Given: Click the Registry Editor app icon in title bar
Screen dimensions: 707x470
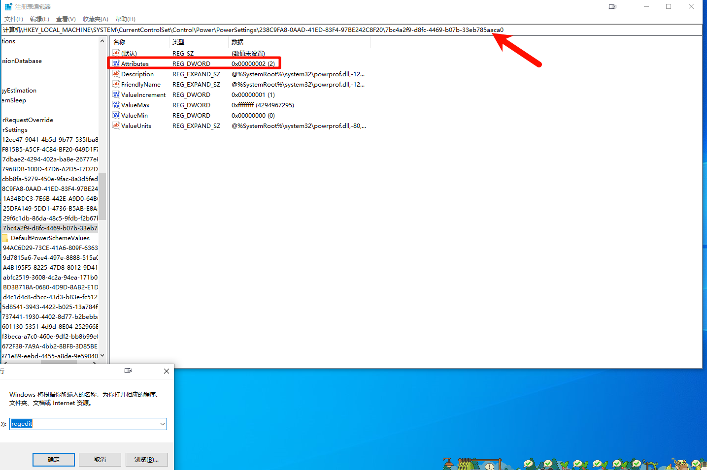Looking at the screenshot, I should [x=8, y=6].
